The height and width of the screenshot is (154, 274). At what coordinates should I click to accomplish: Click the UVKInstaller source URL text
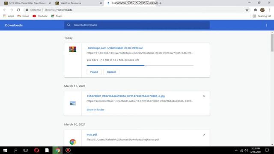pos(140,53)
